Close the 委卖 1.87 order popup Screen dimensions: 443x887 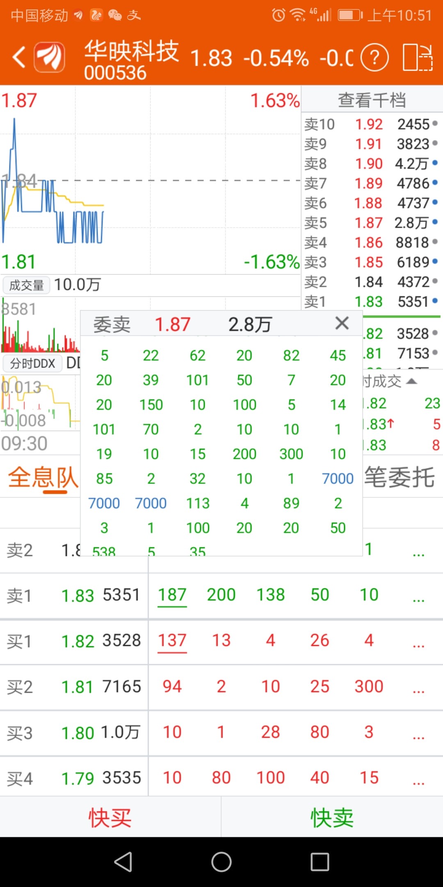[342, 324]
